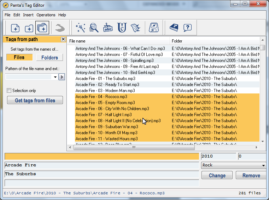Click the empty comment field
Image resolution: width=269 pixels, height=200 pixels.
coord(102,183)
